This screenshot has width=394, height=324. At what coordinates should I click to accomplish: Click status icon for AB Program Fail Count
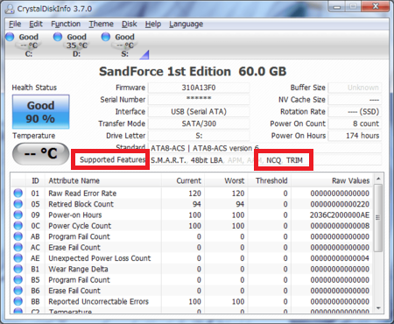(x=18, y=236)
